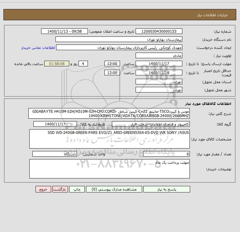
Task: Click the label 'تاریخ و ساعت اعلان عمومی:'
Action: pos(112,32)
